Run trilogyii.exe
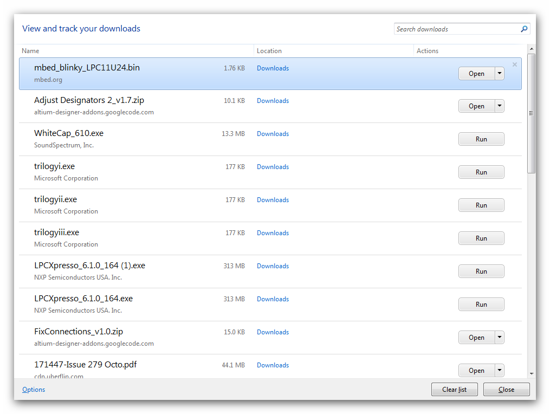Viewport: 550px width, 414px height. 481,205
